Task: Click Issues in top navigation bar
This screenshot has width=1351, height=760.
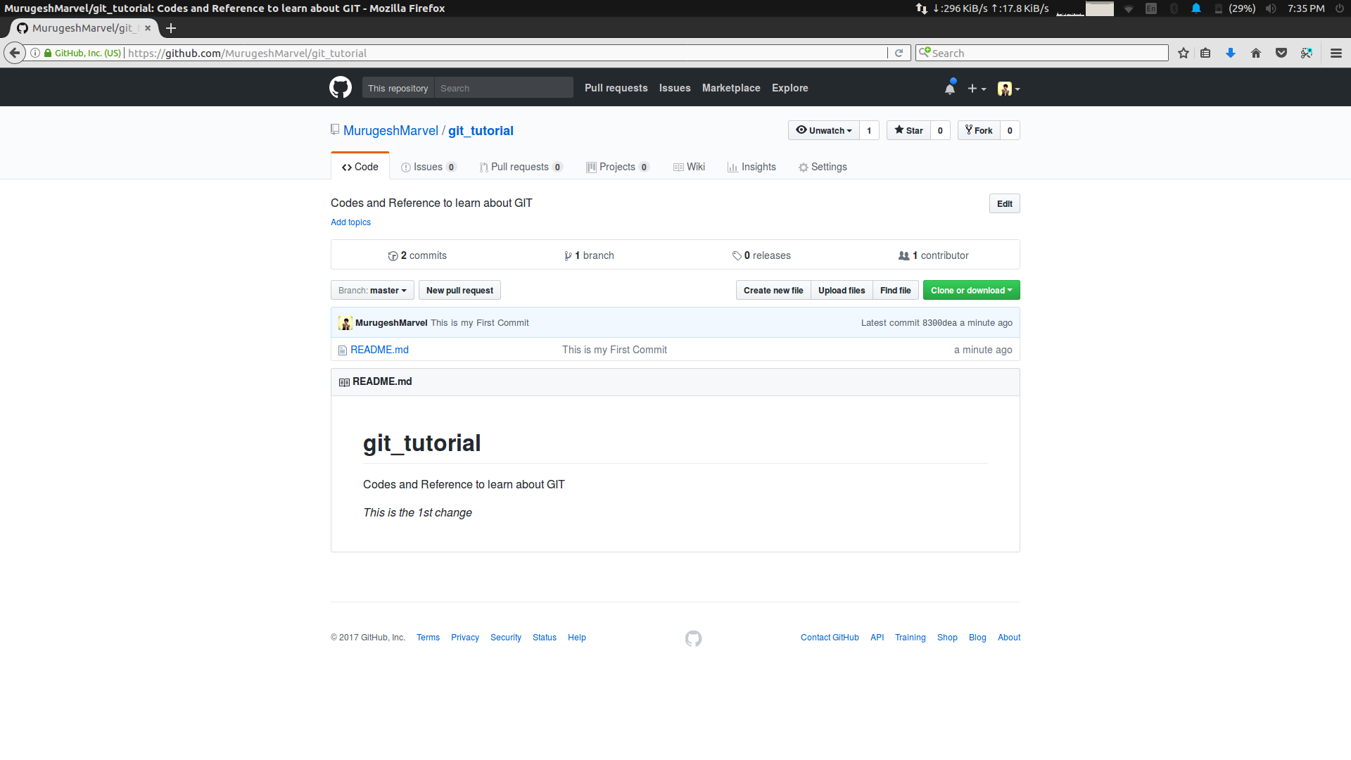Action: 675,88
